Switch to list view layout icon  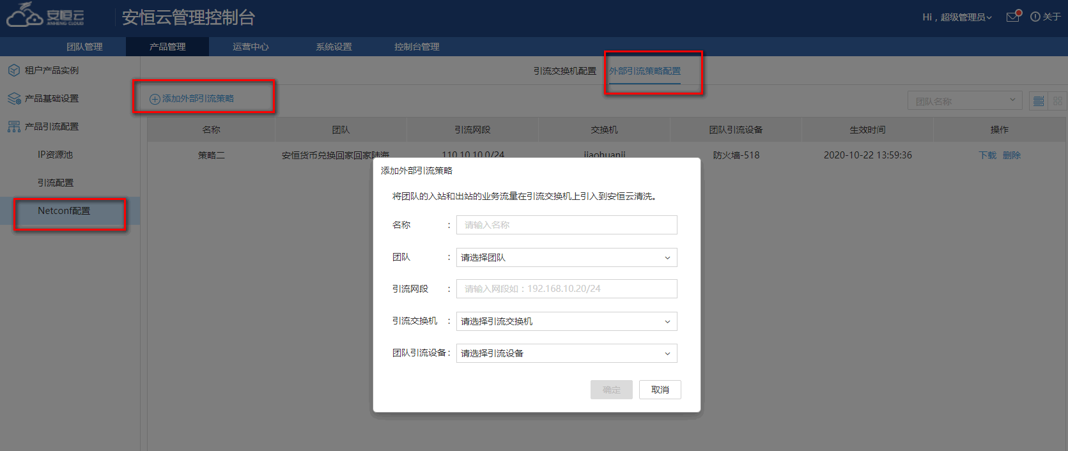[1039, 101]
